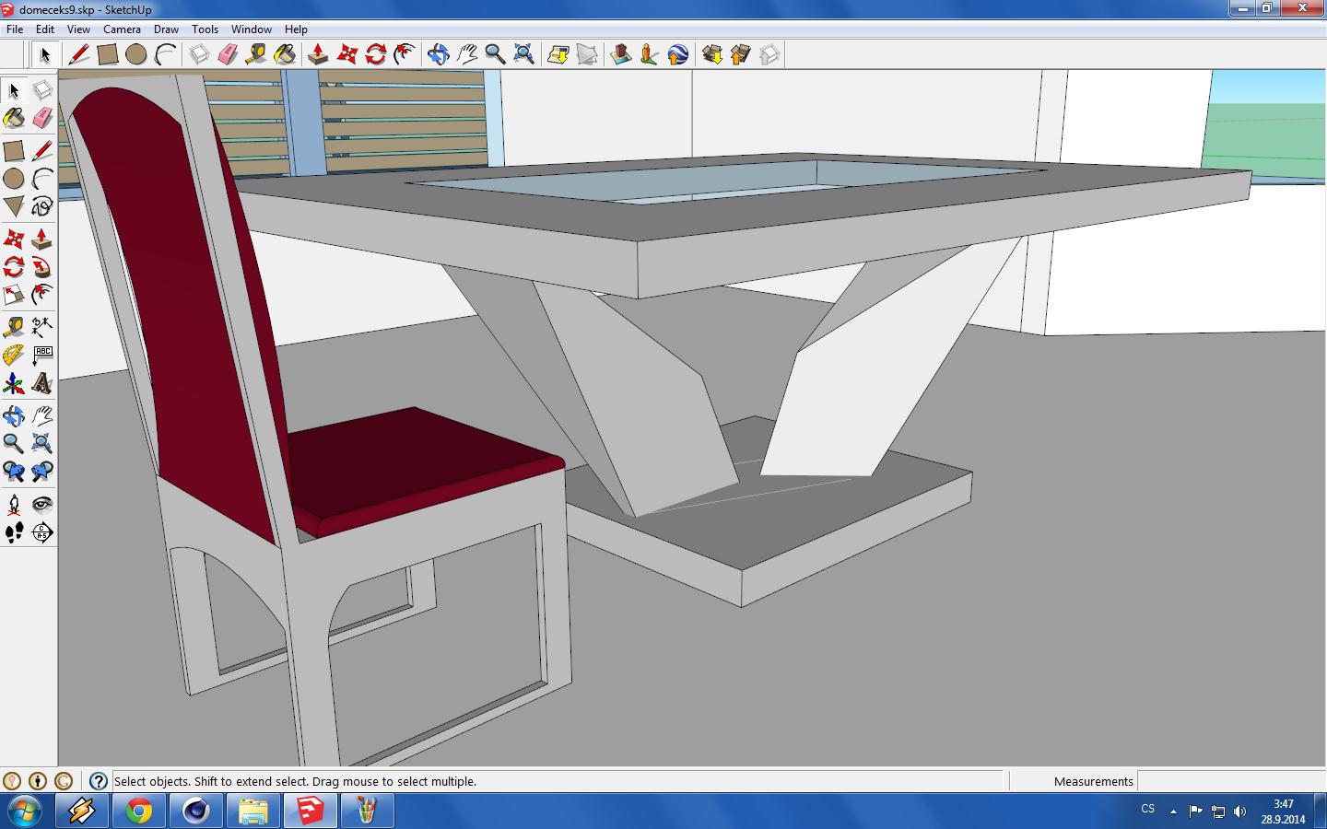The height and width of the screenshot is (829, 1327).
Task: Select the Polygon tool in left toolbar
Action: click(x=14, y=205)
